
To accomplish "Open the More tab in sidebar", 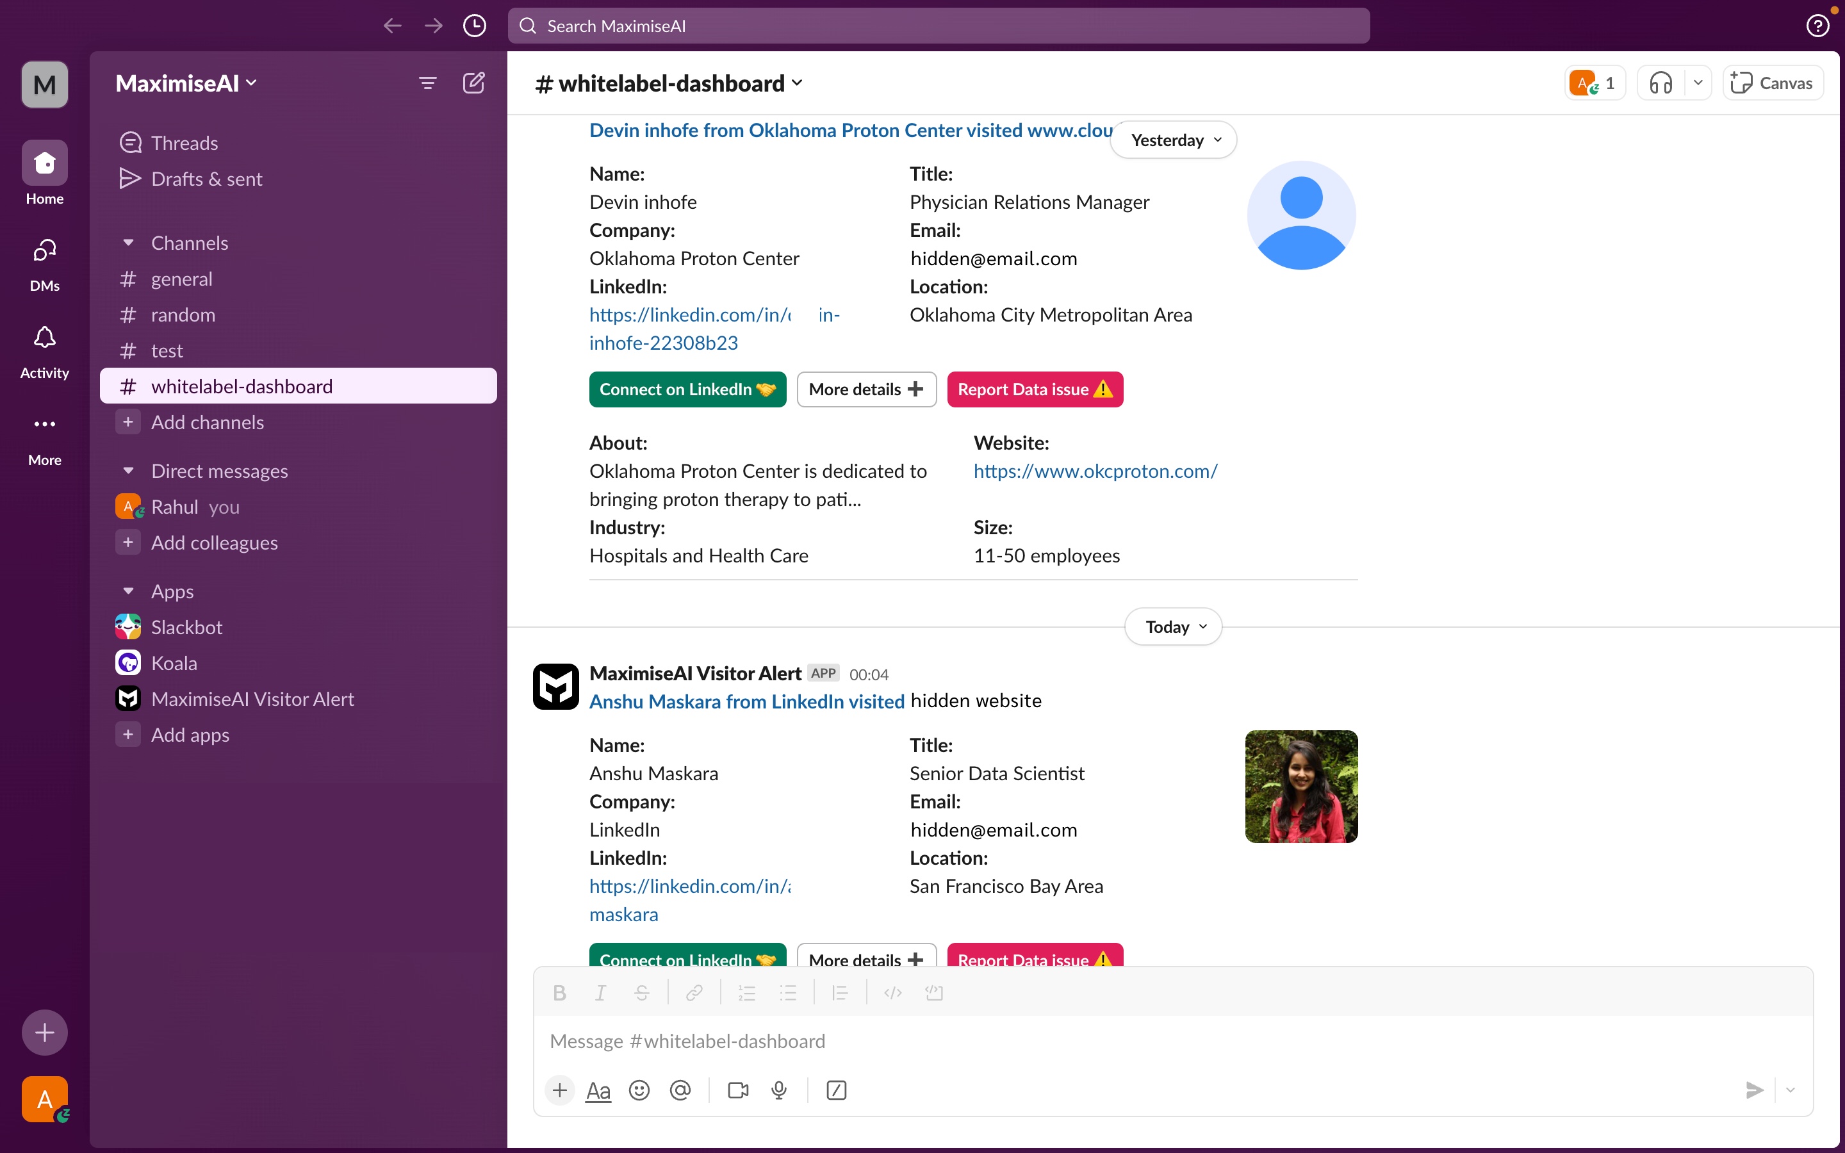I will (x=44, y=439).
